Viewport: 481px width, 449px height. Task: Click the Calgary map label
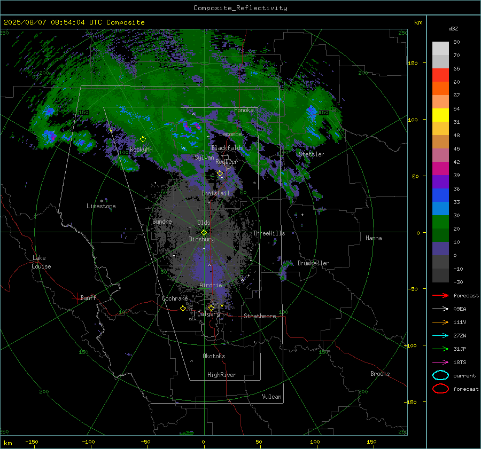pyautogui.click(x=208, y=314)
